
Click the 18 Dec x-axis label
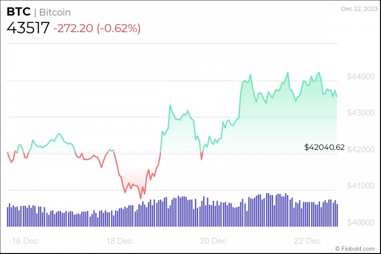click(x=120, y=240)
